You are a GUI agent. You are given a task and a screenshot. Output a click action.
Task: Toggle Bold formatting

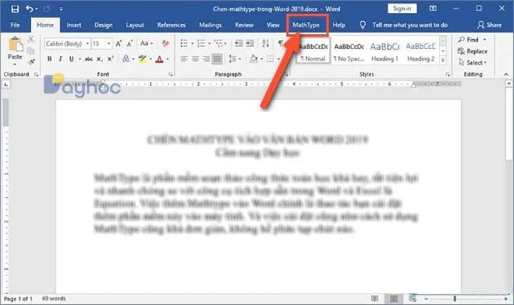click(x=49, y=59)
